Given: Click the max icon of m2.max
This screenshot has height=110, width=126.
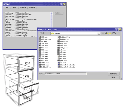Looking at the screenshot, I should coord(59,52).
